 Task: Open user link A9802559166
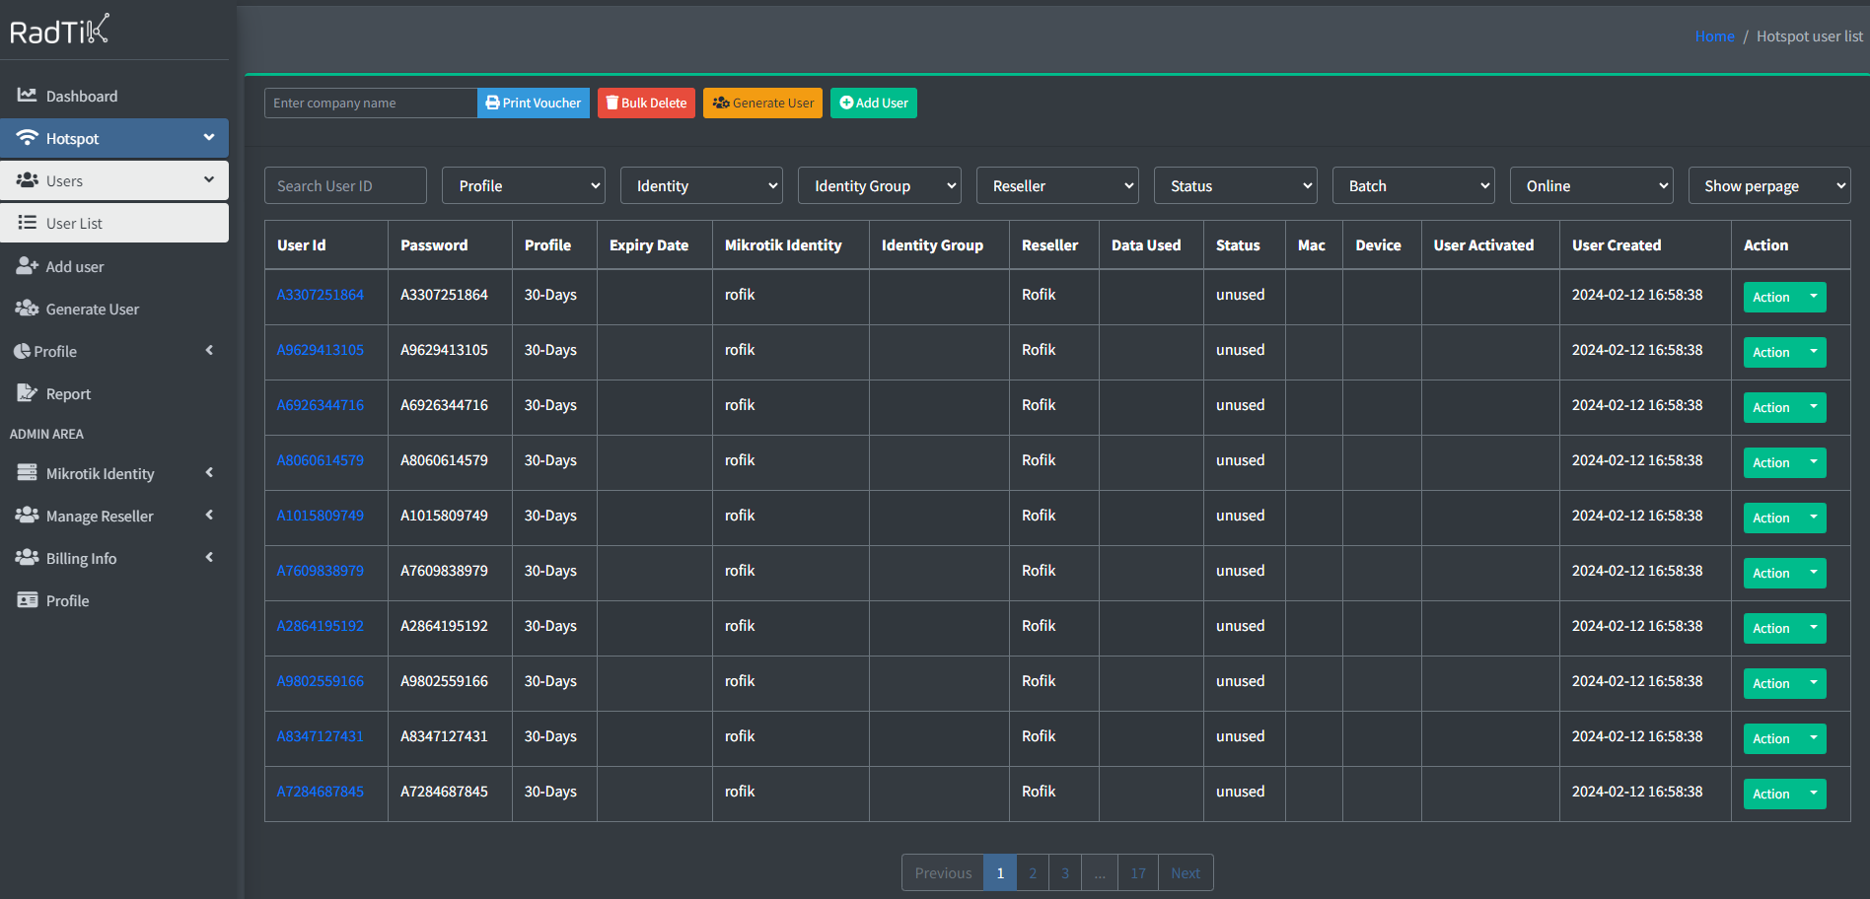tap(320, 681)
